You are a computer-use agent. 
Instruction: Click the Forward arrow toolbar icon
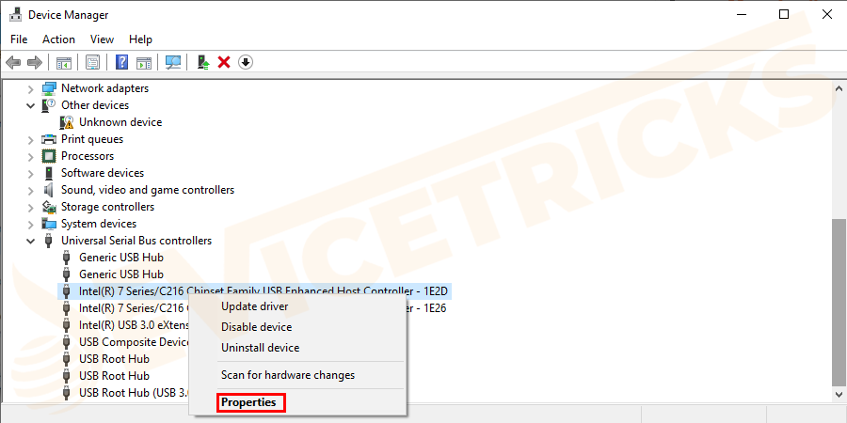35,63
